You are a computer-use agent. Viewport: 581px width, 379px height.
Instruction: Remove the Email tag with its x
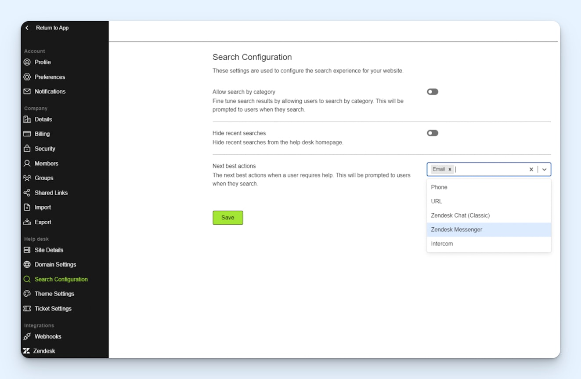tap(450, 169)
